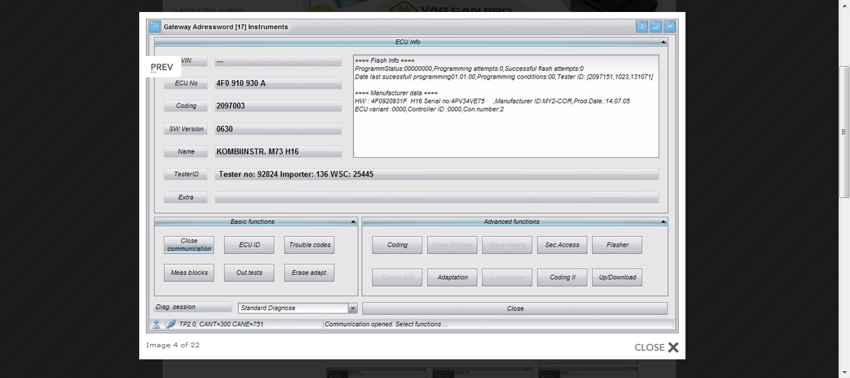Click the upload arrow icon in status bar
The image size is (850, 378).
pos(156,324)
